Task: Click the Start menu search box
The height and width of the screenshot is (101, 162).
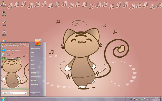Action: click(15, 93)
